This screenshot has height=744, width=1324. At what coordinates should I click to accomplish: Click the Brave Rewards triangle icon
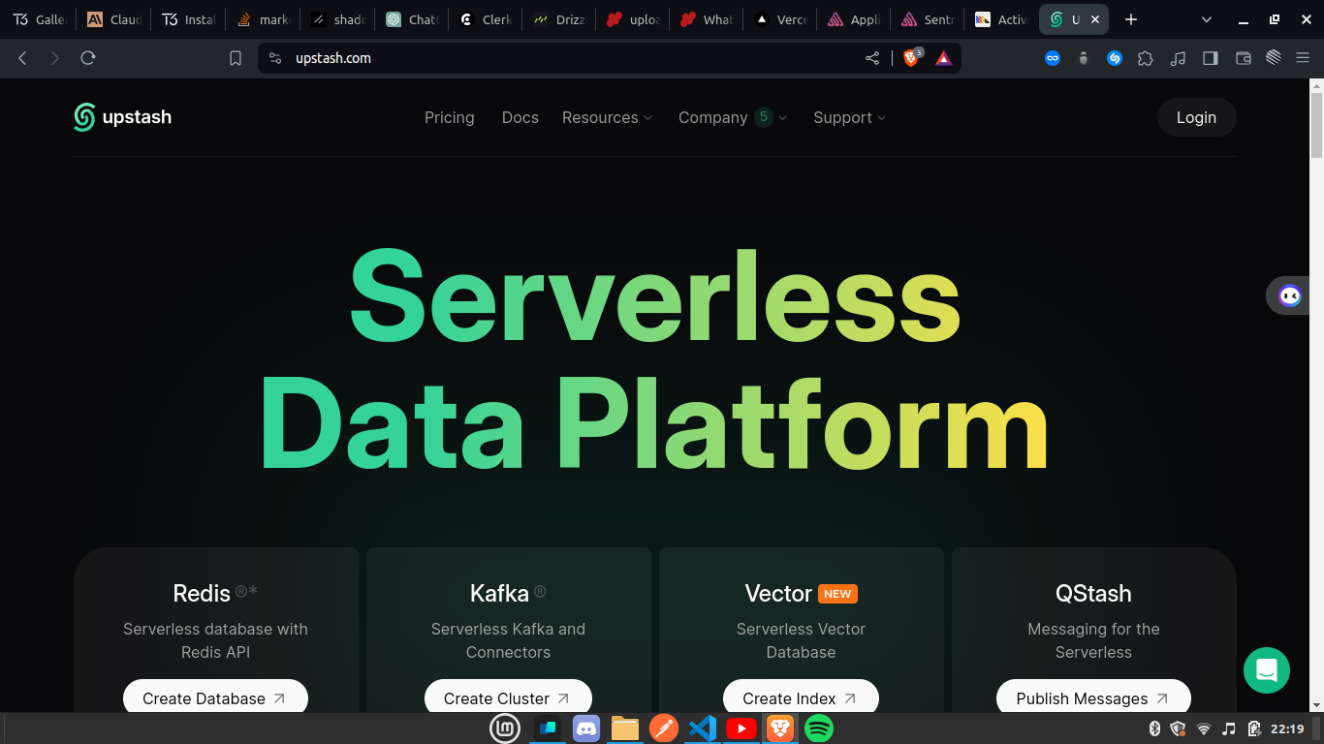pos(944,58)
